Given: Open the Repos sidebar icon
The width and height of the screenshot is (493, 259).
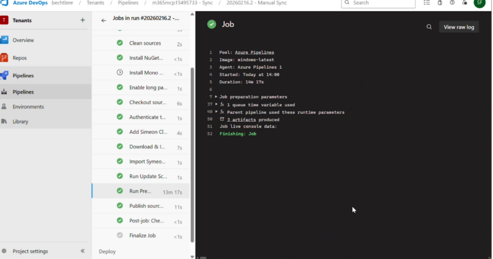Looking at the screenshot, I should click(4, 58).
